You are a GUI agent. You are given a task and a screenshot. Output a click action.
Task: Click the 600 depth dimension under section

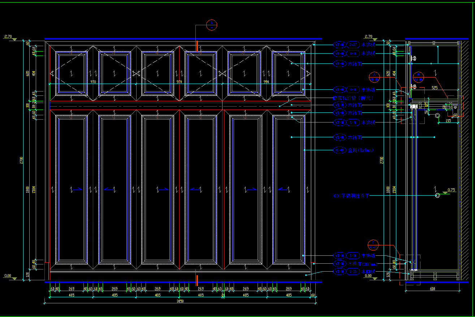pos(432,289)
